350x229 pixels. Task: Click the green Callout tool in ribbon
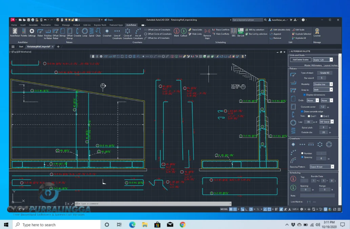click(184, 32)
